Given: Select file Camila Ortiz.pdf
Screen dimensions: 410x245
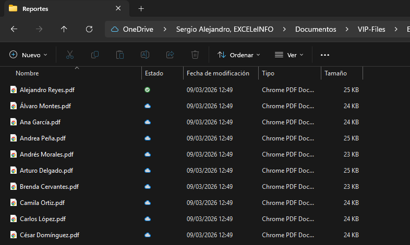Looking at the screenshot, I should pyautogui.click(x=42, y=203).
